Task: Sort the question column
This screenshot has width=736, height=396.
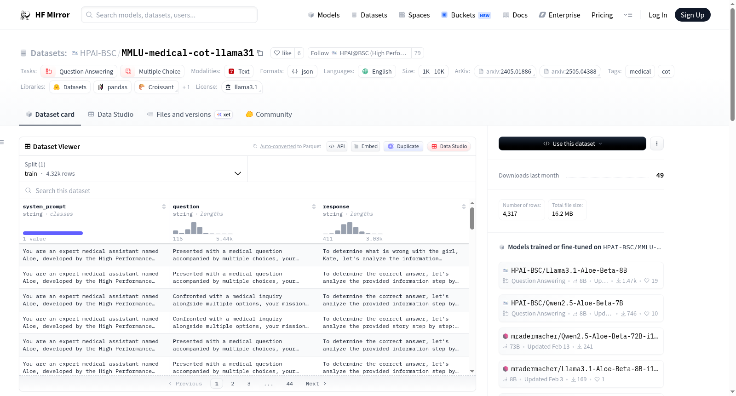Action: click(314, 207)
